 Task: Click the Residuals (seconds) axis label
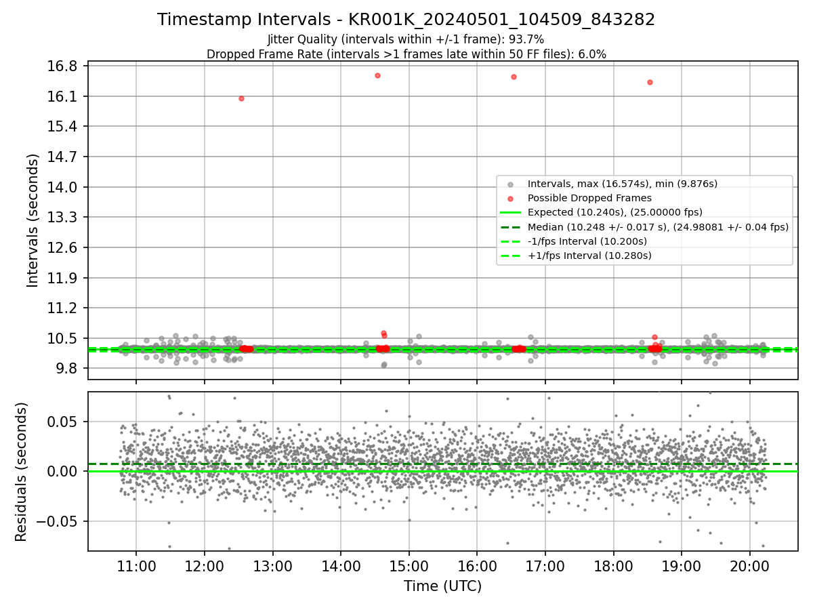(21, 472)
